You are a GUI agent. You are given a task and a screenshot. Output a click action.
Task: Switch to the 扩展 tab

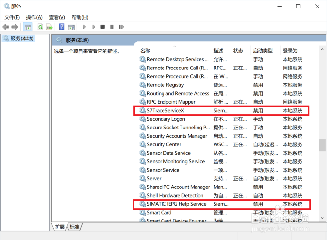click(x=60, y=227)
